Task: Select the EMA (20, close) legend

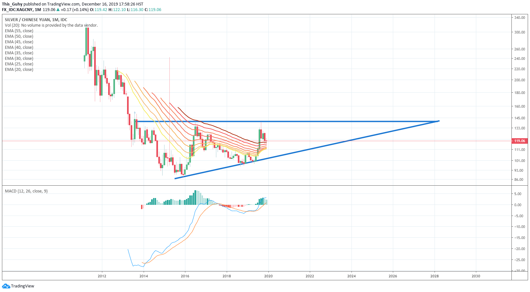Action: point(19,70)
